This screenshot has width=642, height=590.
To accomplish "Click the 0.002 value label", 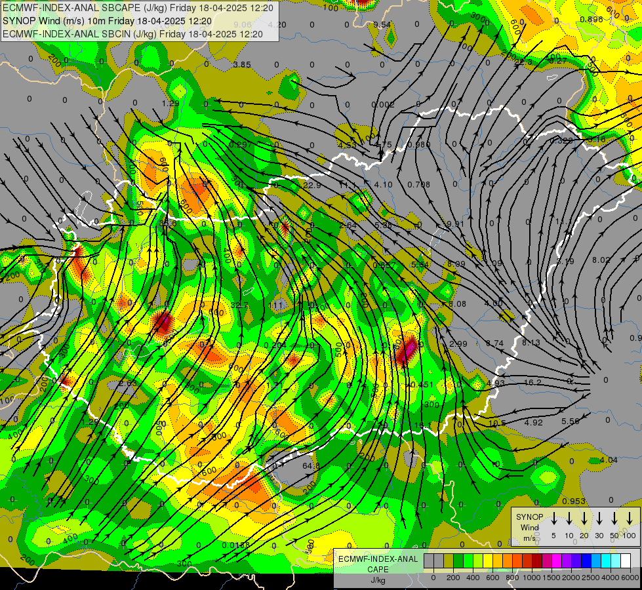I will click(383, 105).
